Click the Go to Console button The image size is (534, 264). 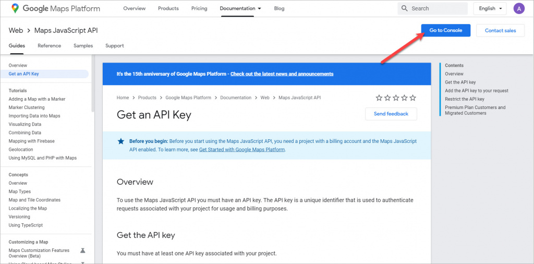click(445, 30)
